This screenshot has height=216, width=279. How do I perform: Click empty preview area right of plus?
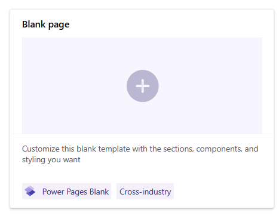210,86
